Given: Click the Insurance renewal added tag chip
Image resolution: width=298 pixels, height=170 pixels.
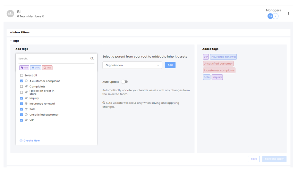Looking at the screenshot, I should (223, 57).
